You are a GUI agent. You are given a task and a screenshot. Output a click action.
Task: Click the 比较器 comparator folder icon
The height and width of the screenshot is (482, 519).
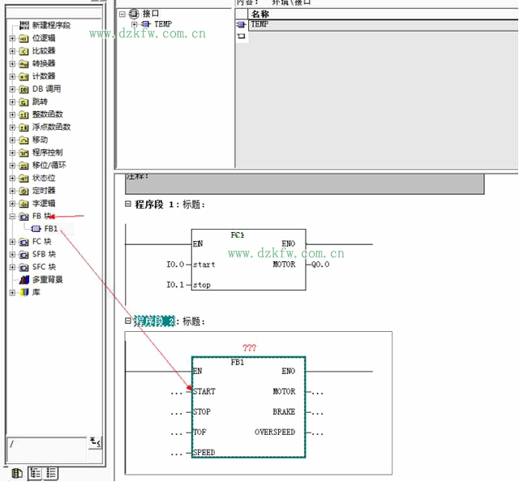pos(24,51)
